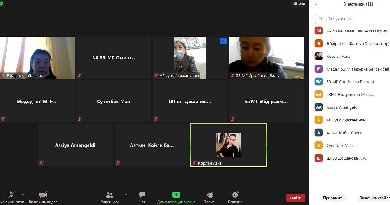This screenshot has width=390, height=205.
Task: Expand audio options arrow next to microphone
Action: (x=23, y=195)
